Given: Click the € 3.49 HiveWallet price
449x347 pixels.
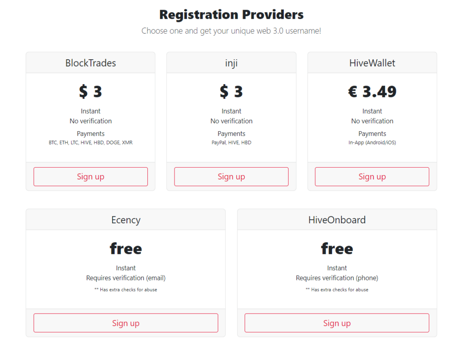Looking at the screenshot, I should click(372, 91).
